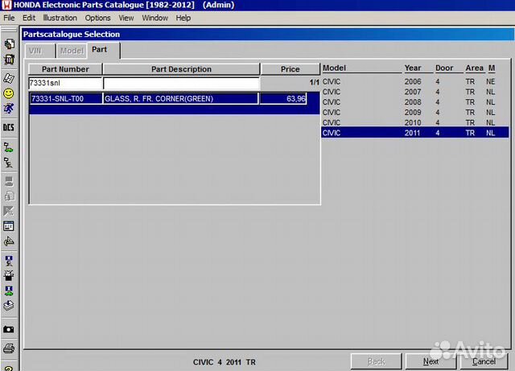
Task: Click the printer icon in the sidebar
Action: (9, 348)
